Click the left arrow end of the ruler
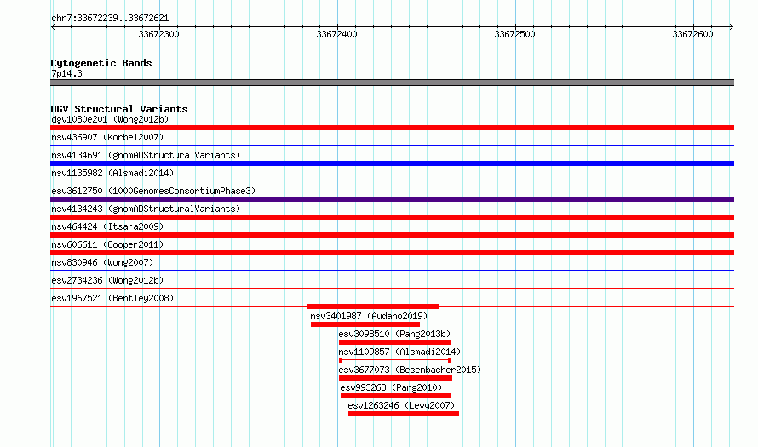 [53, 27]
